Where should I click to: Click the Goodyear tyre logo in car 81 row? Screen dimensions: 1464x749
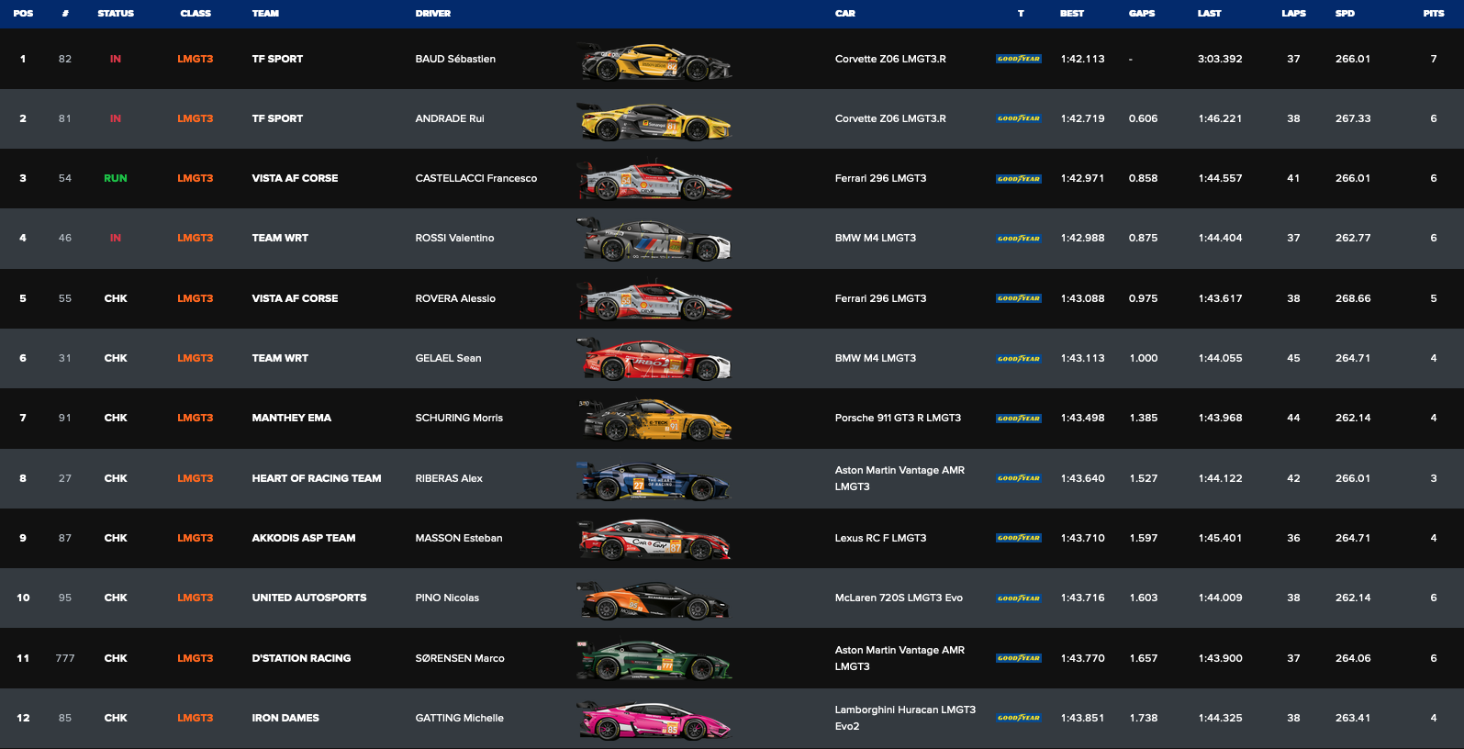(1019, 118)
